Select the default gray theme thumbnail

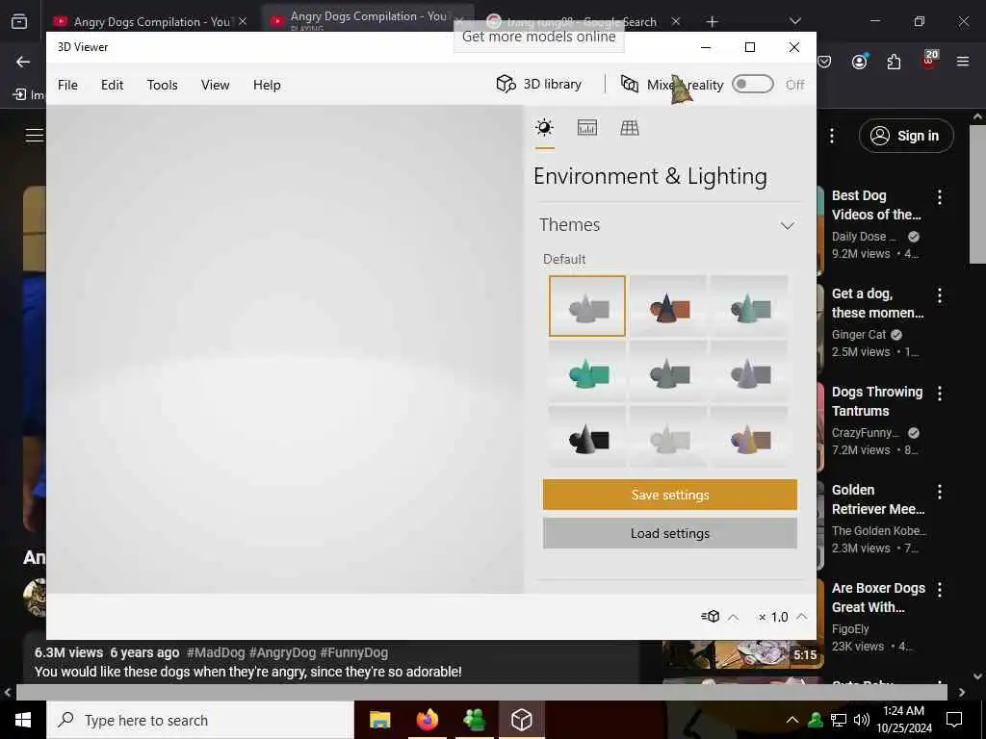tap(586, 306)
